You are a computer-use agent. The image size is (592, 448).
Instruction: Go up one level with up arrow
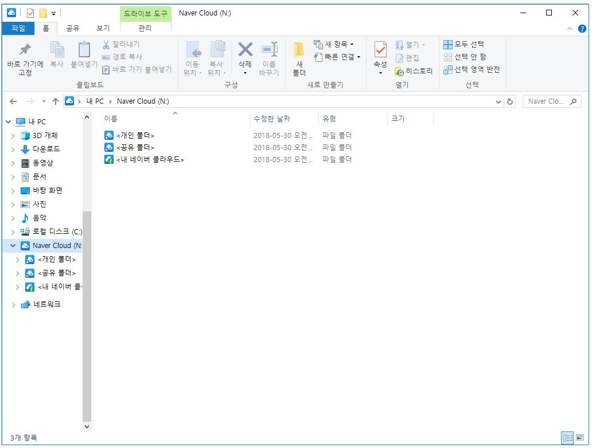tap(56, 101)
